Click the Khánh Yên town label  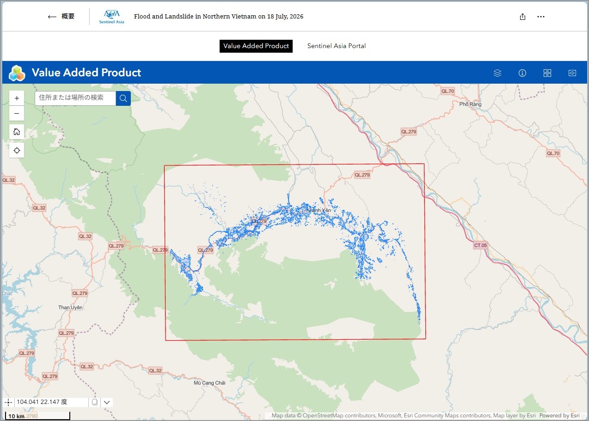point(319,210)
